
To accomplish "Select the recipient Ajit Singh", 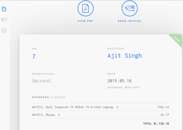I will pyautogui.click(x=125, y=56).
